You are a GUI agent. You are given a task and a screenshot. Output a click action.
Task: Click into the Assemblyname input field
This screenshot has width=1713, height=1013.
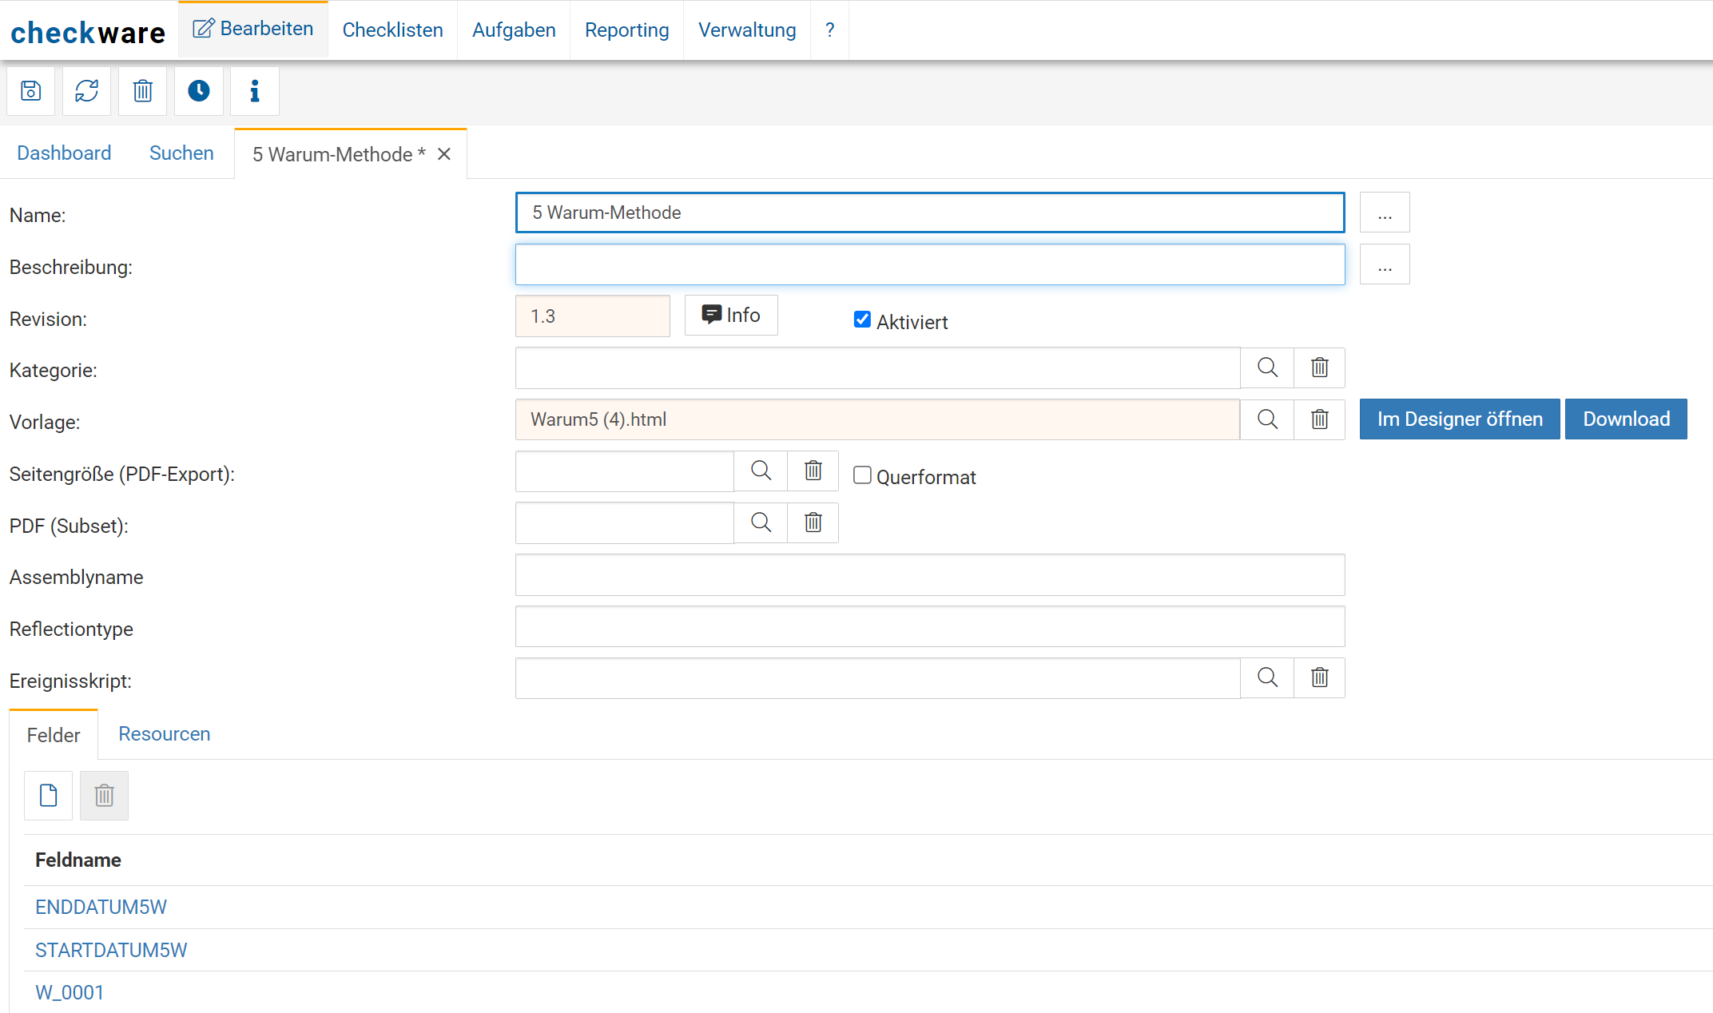[x=930, y=575]
